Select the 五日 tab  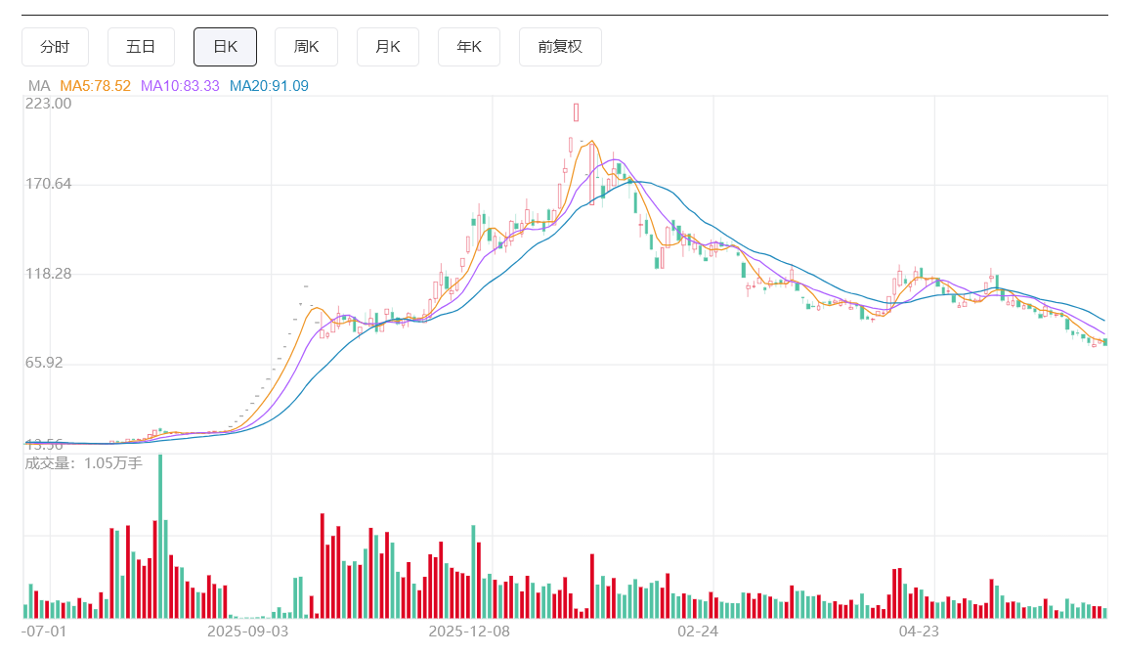pyautogui.click(x=141, y=47)
